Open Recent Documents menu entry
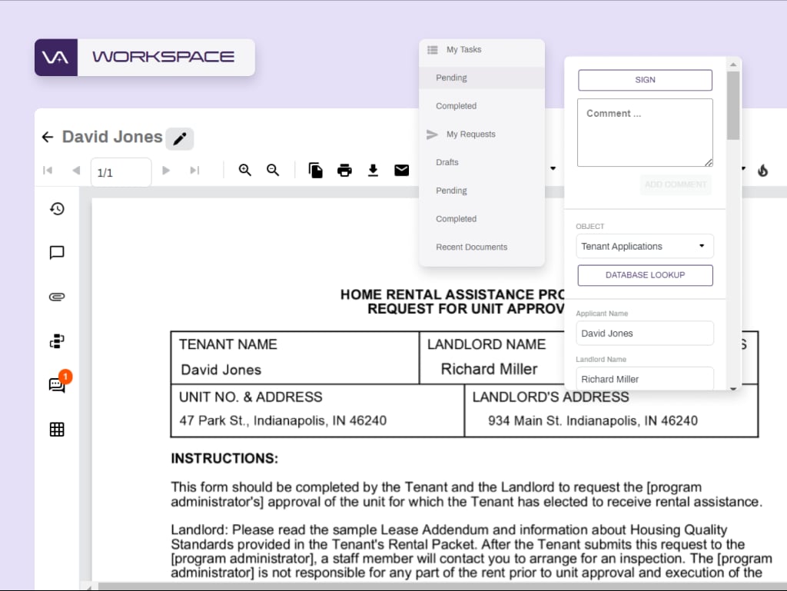The width and height of the screenshot is (787, 591). point(471,247)
